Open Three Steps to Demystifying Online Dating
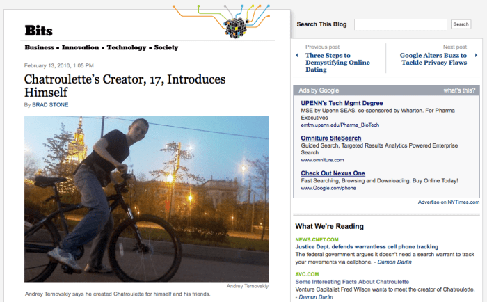The width and height of the screenshot is (487, 302). [x=337, y=58]
